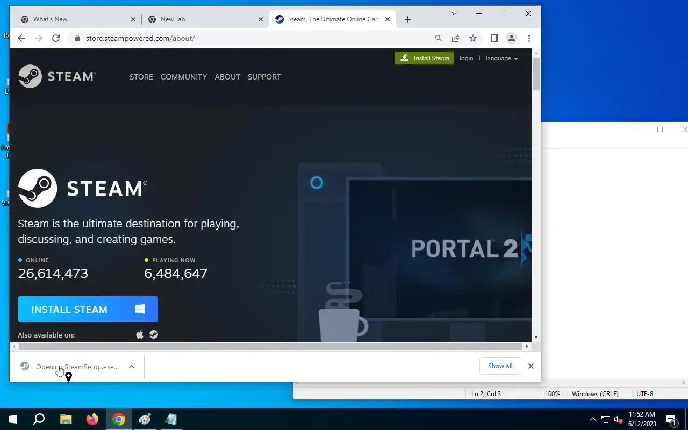This screenshot has height=430, width=688.
Task: Select the Steam, The Ultimate Online Game tab
Action: 332,19
